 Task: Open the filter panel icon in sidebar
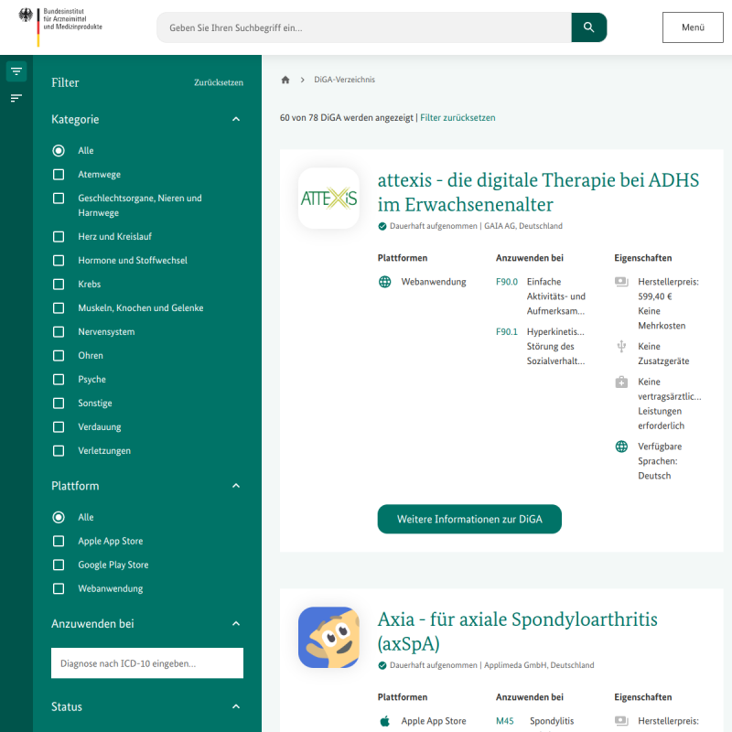16,71
